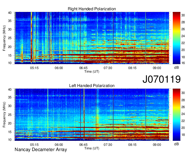Click the Left Handed spectrogram plot area
The image size is (188, 153).
(92, 115)
